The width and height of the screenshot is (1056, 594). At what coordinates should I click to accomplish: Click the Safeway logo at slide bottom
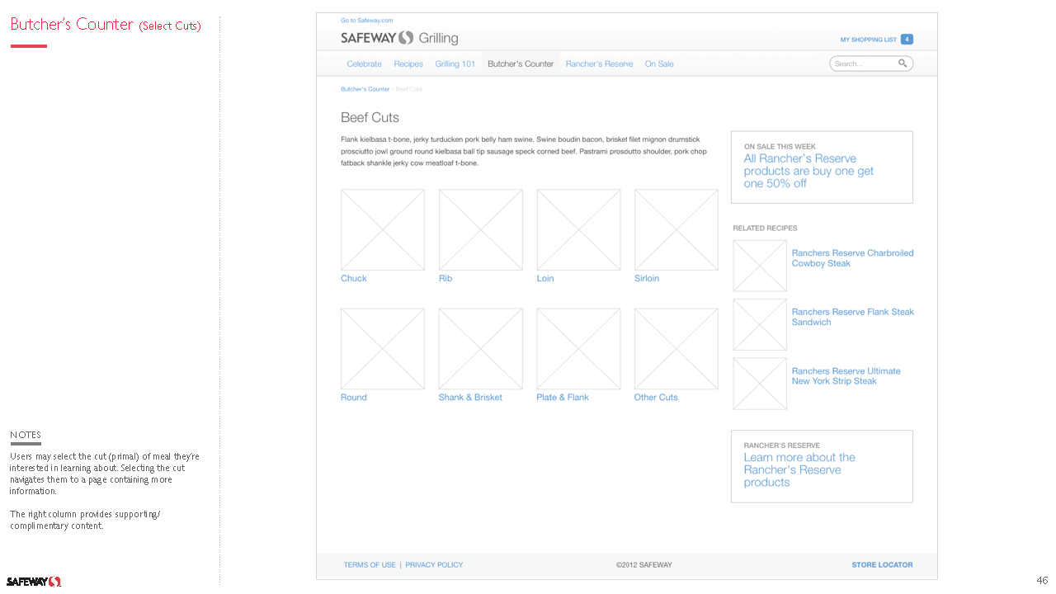click(34, 582)
